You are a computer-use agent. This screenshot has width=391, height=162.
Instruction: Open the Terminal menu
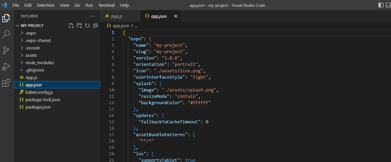point(106,5)
